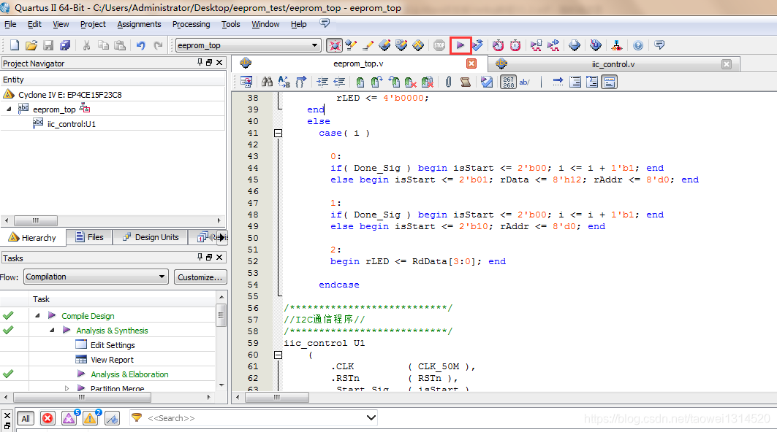Open the Programmer tool icon
777x432 pixels.
coord(596,45)
